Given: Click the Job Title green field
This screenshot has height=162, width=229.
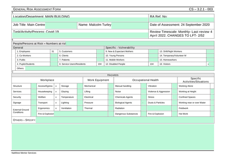Looking at the screenshot, I should point(61,25).
